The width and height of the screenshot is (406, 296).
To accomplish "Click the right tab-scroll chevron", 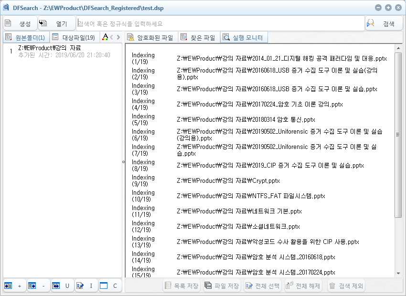I will (118, 37).
